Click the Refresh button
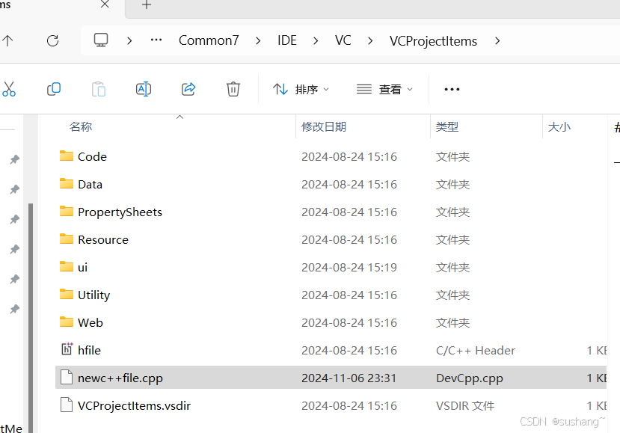The height and width of the screenshot is (433, 620). (x=52, y=40)
